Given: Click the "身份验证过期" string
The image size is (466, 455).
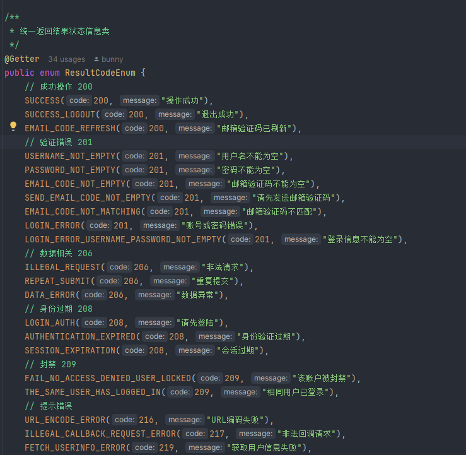Looking at the screenshot, I should pos(266,336).
